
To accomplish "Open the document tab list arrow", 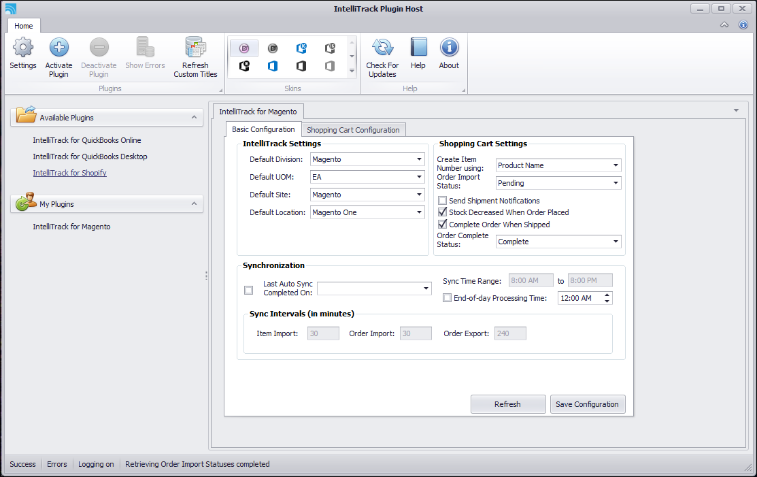I will click(x=736, y=110).
